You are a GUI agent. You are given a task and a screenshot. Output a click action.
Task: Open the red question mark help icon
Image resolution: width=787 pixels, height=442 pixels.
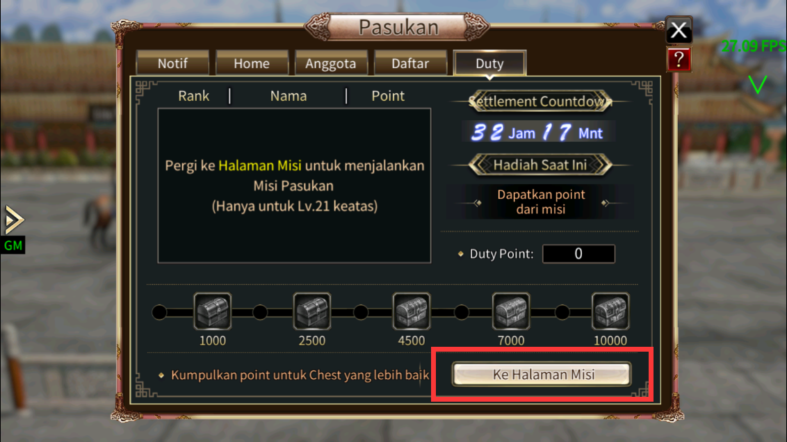679,60
